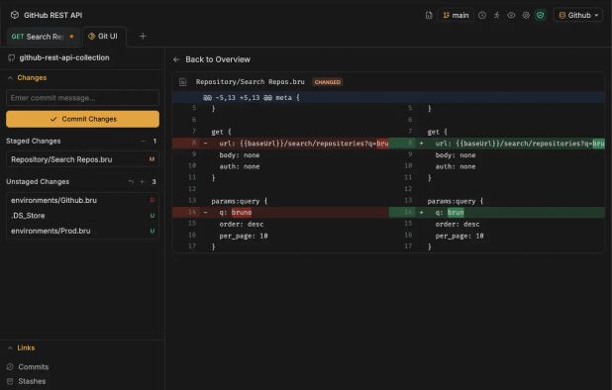Screen dimensions: 612x390
Task: Click the CHANGED badge in diff header
Action: coord(328,82)
